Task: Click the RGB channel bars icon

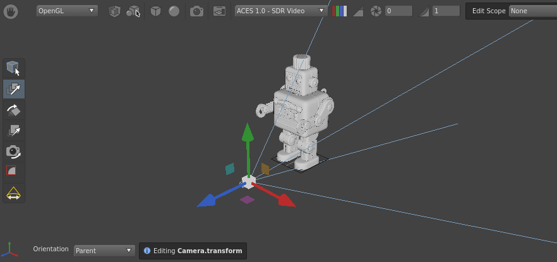Action: point(339,11)
